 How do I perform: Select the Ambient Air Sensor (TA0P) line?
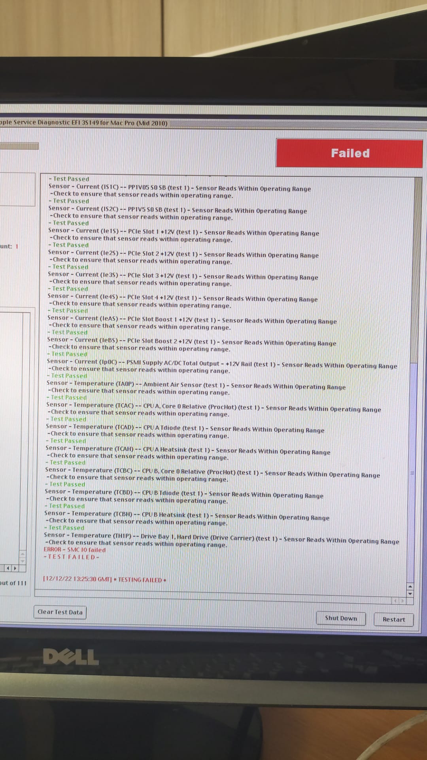(196, 385)
